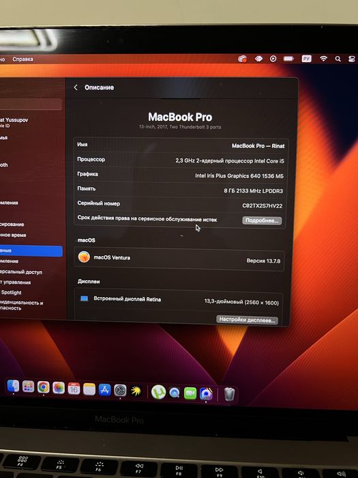Open Универсальный доступ in the sidebar
The width and height of the screenshot is (358, 478).
click(21, 272)
